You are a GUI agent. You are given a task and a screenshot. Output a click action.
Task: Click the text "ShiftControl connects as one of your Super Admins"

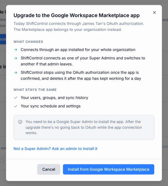(83, 61)
